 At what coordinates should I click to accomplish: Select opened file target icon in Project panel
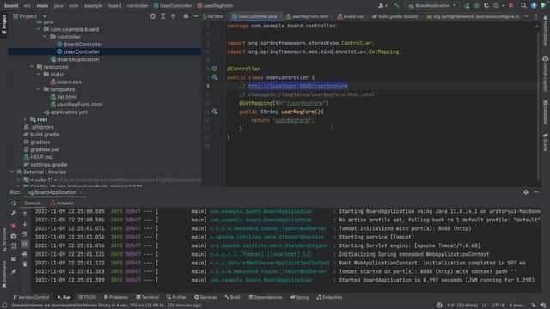point(153,16)
